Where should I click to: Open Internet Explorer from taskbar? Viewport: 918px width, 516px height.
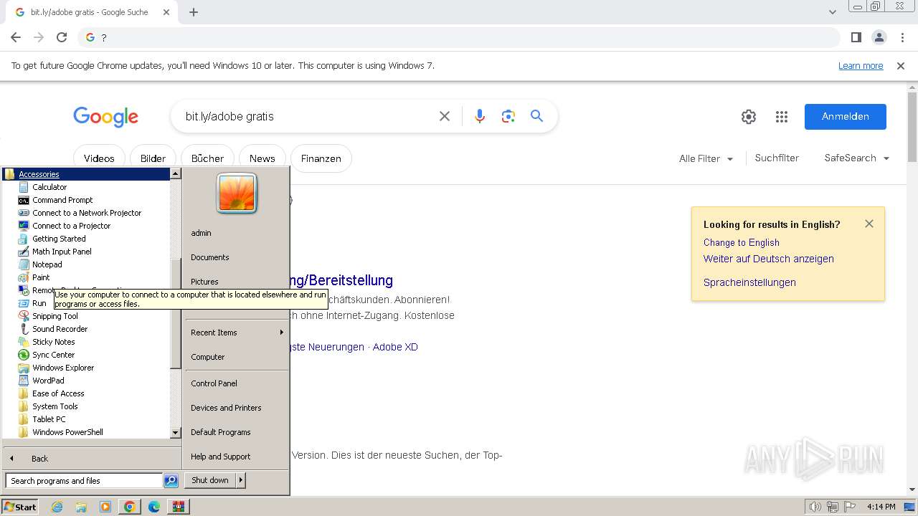coord(57,507)
